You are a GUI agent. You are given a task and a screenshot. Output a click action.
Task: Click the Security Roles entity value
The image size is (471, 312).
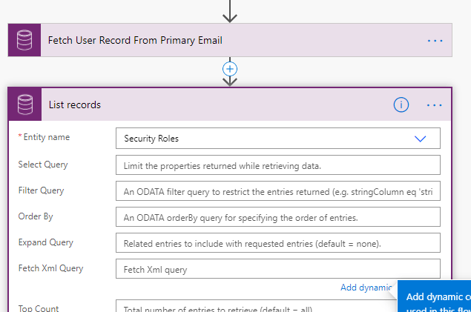click(x=151, y=139)
